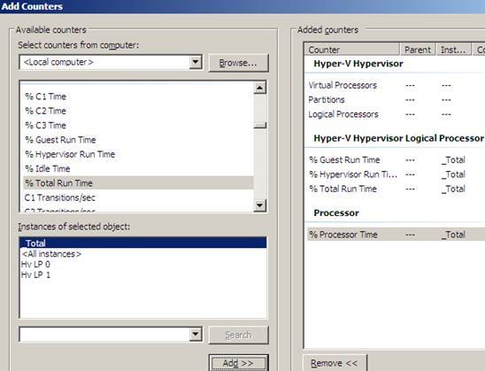This screenshot has height=371, width=485.
Task: Select the _Total instance
Action: pos(142,243)
